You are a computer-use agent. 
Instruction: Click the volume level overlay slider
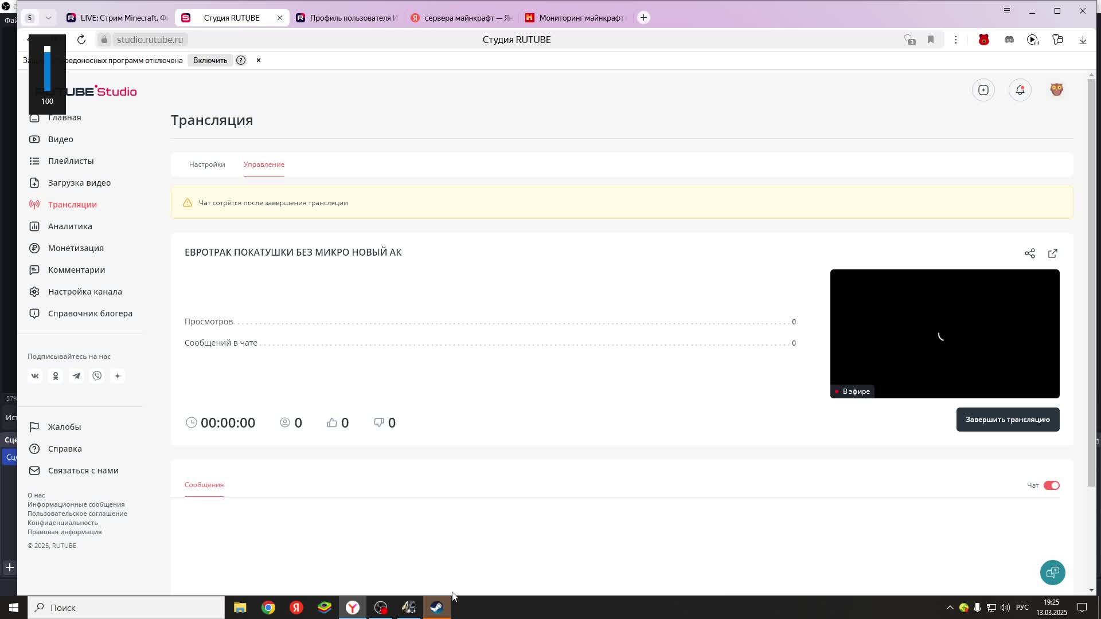(x=47, y=69)
